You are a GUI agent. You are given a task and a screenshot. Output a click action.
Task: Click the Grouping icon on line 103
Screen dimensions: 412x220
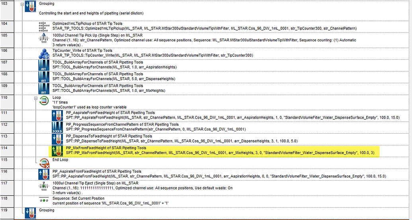tap(30, 7)
